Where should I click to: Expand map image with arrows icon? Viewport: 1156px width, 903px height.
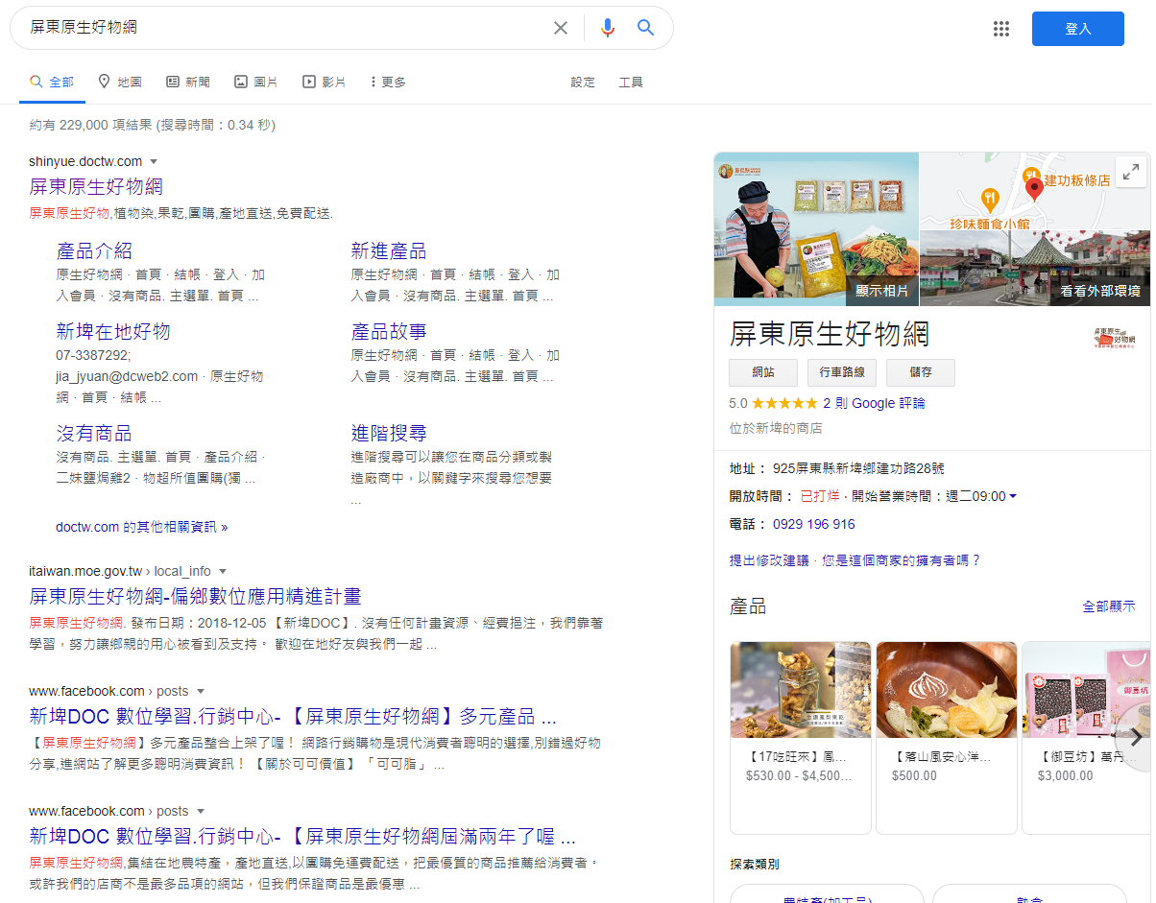point(1132,173)
